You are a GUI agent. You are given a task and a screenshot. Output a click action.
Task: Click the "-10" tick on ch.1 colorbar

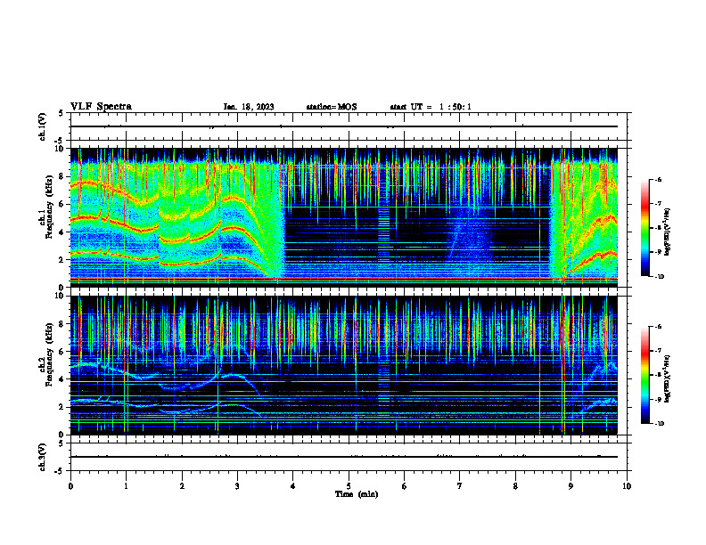(660, 277)
